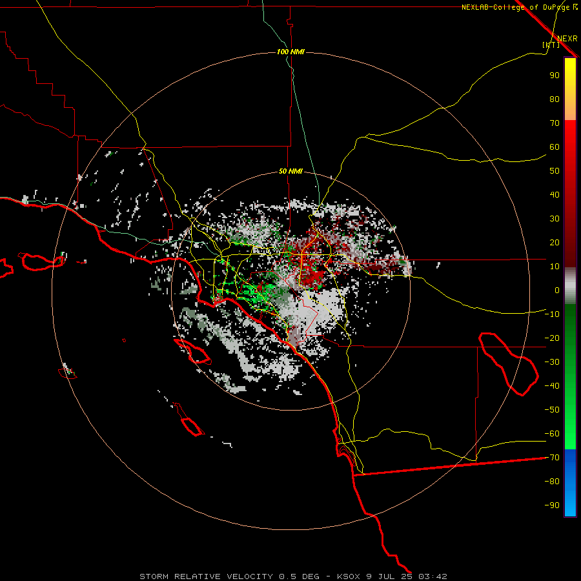Screen dimensions: 581x581
Task: Click the positive 90 velocity scale label
Action: point(555,76)
